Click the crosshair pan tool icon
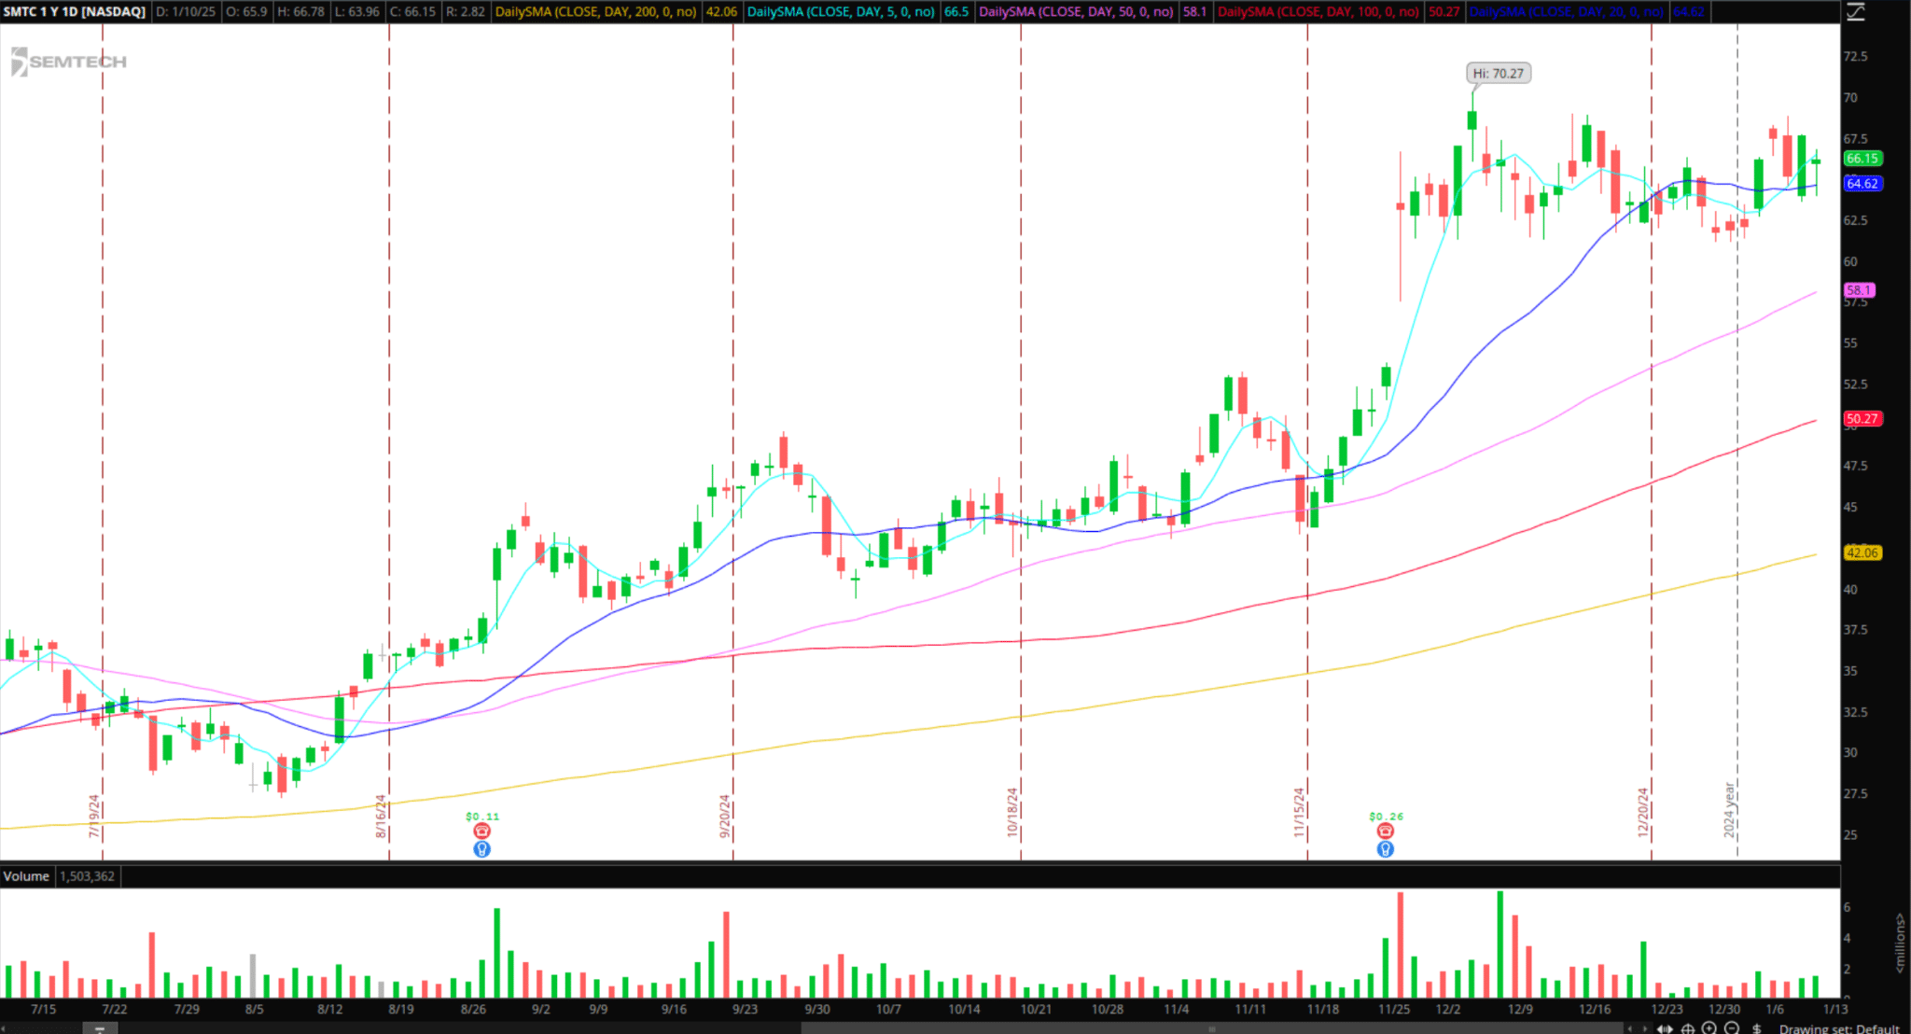 tap(1688, 1029)
